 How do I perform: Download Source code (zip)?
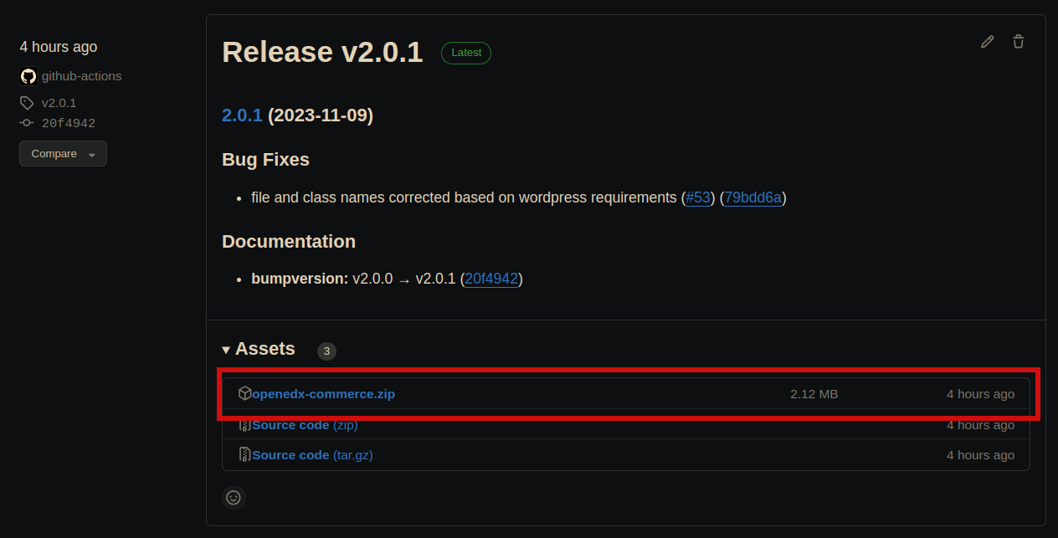[x=305, y=424]
